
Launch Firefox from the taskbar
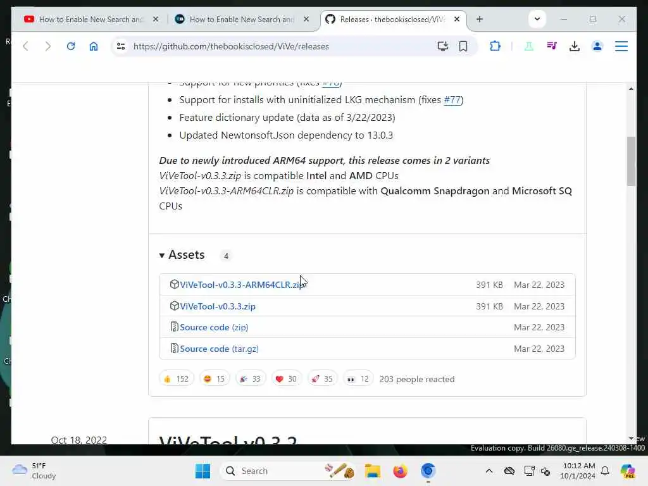pyautogui.click(x=400, y=471)
